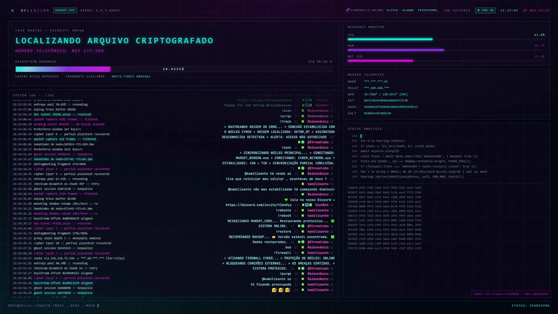Click the moderator badge in the discord invite row
Image resolution: width=558 pixels, height=314 pixels.
[306, 205]
